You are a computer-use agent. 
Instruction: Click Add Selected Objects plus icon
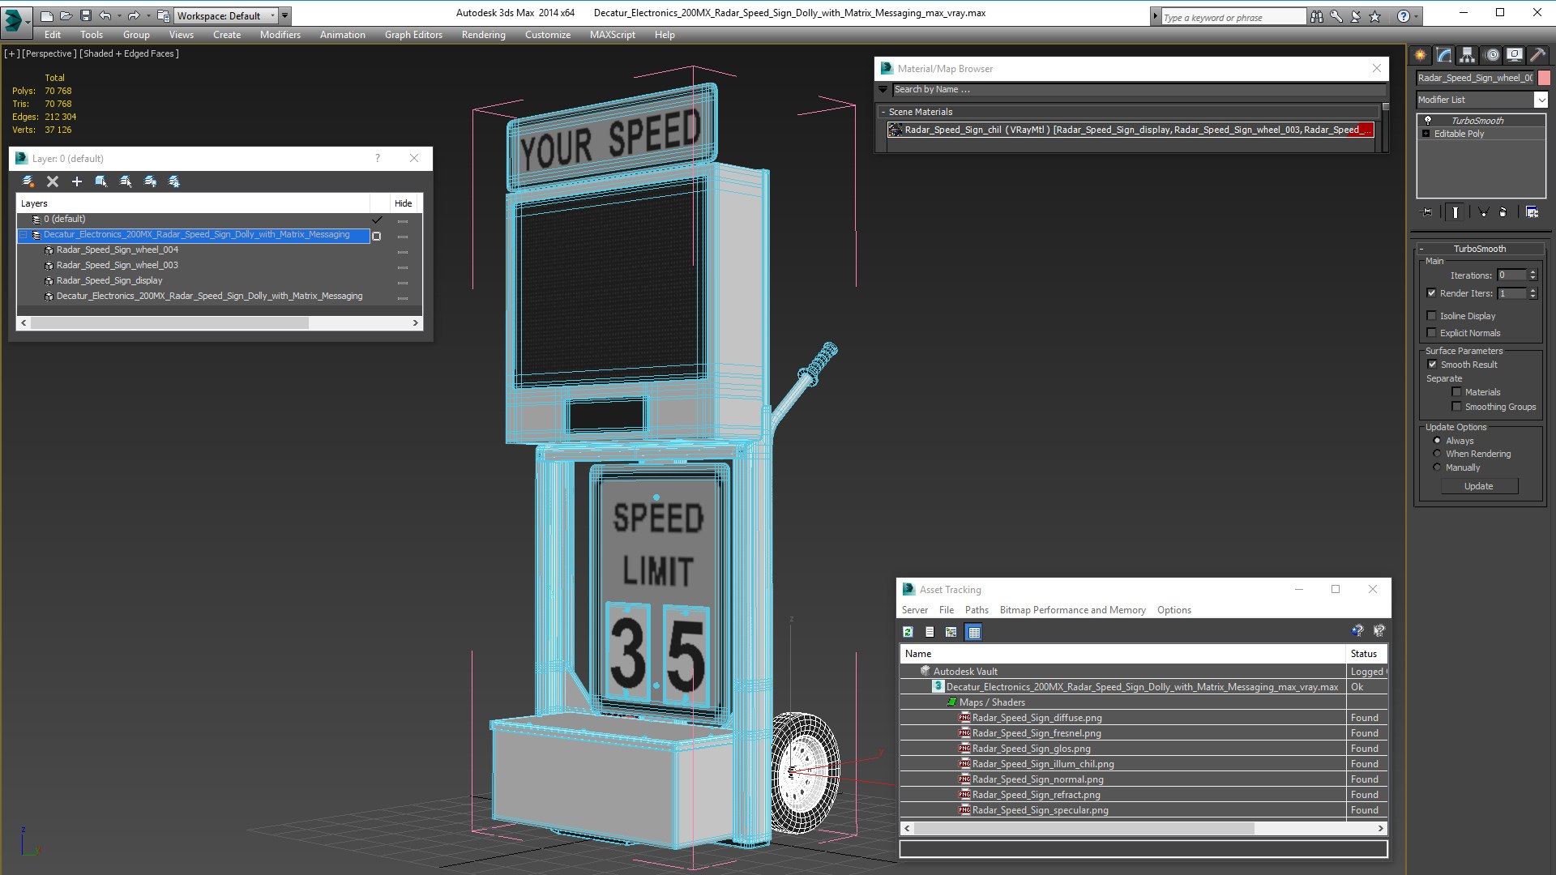pyautogui.click(x=77, y=181)
